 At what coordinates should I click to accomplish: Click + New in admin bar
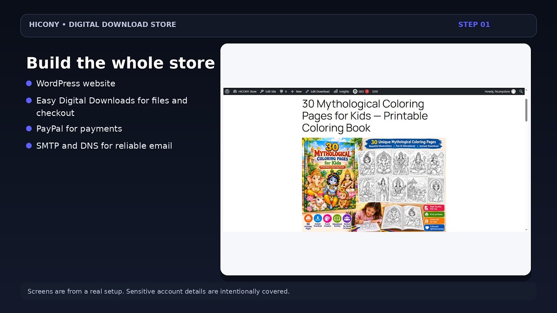point(296,91)
